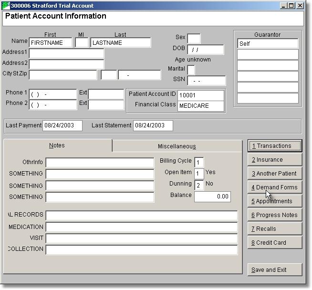The height and width of the screenshot is (290, 312).
Task: Click the Address2 field
Action: tap(66, 64)
